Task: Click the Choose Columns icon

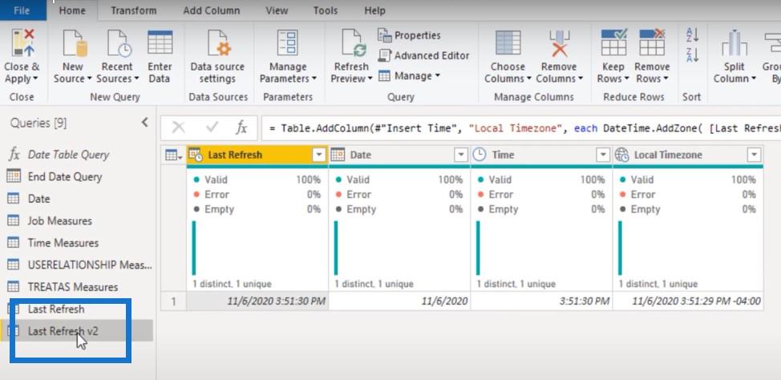Action: (508, 42)
